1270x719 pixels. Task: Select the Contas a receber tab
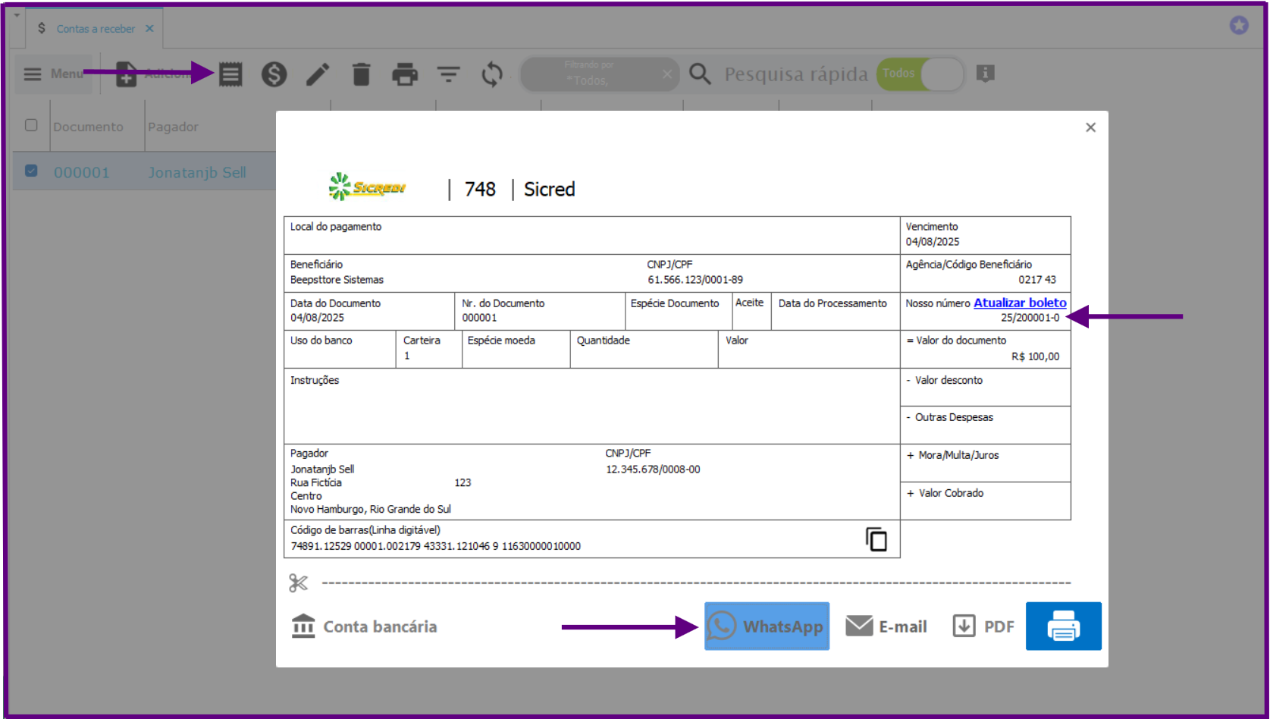[x=96, y=29]
